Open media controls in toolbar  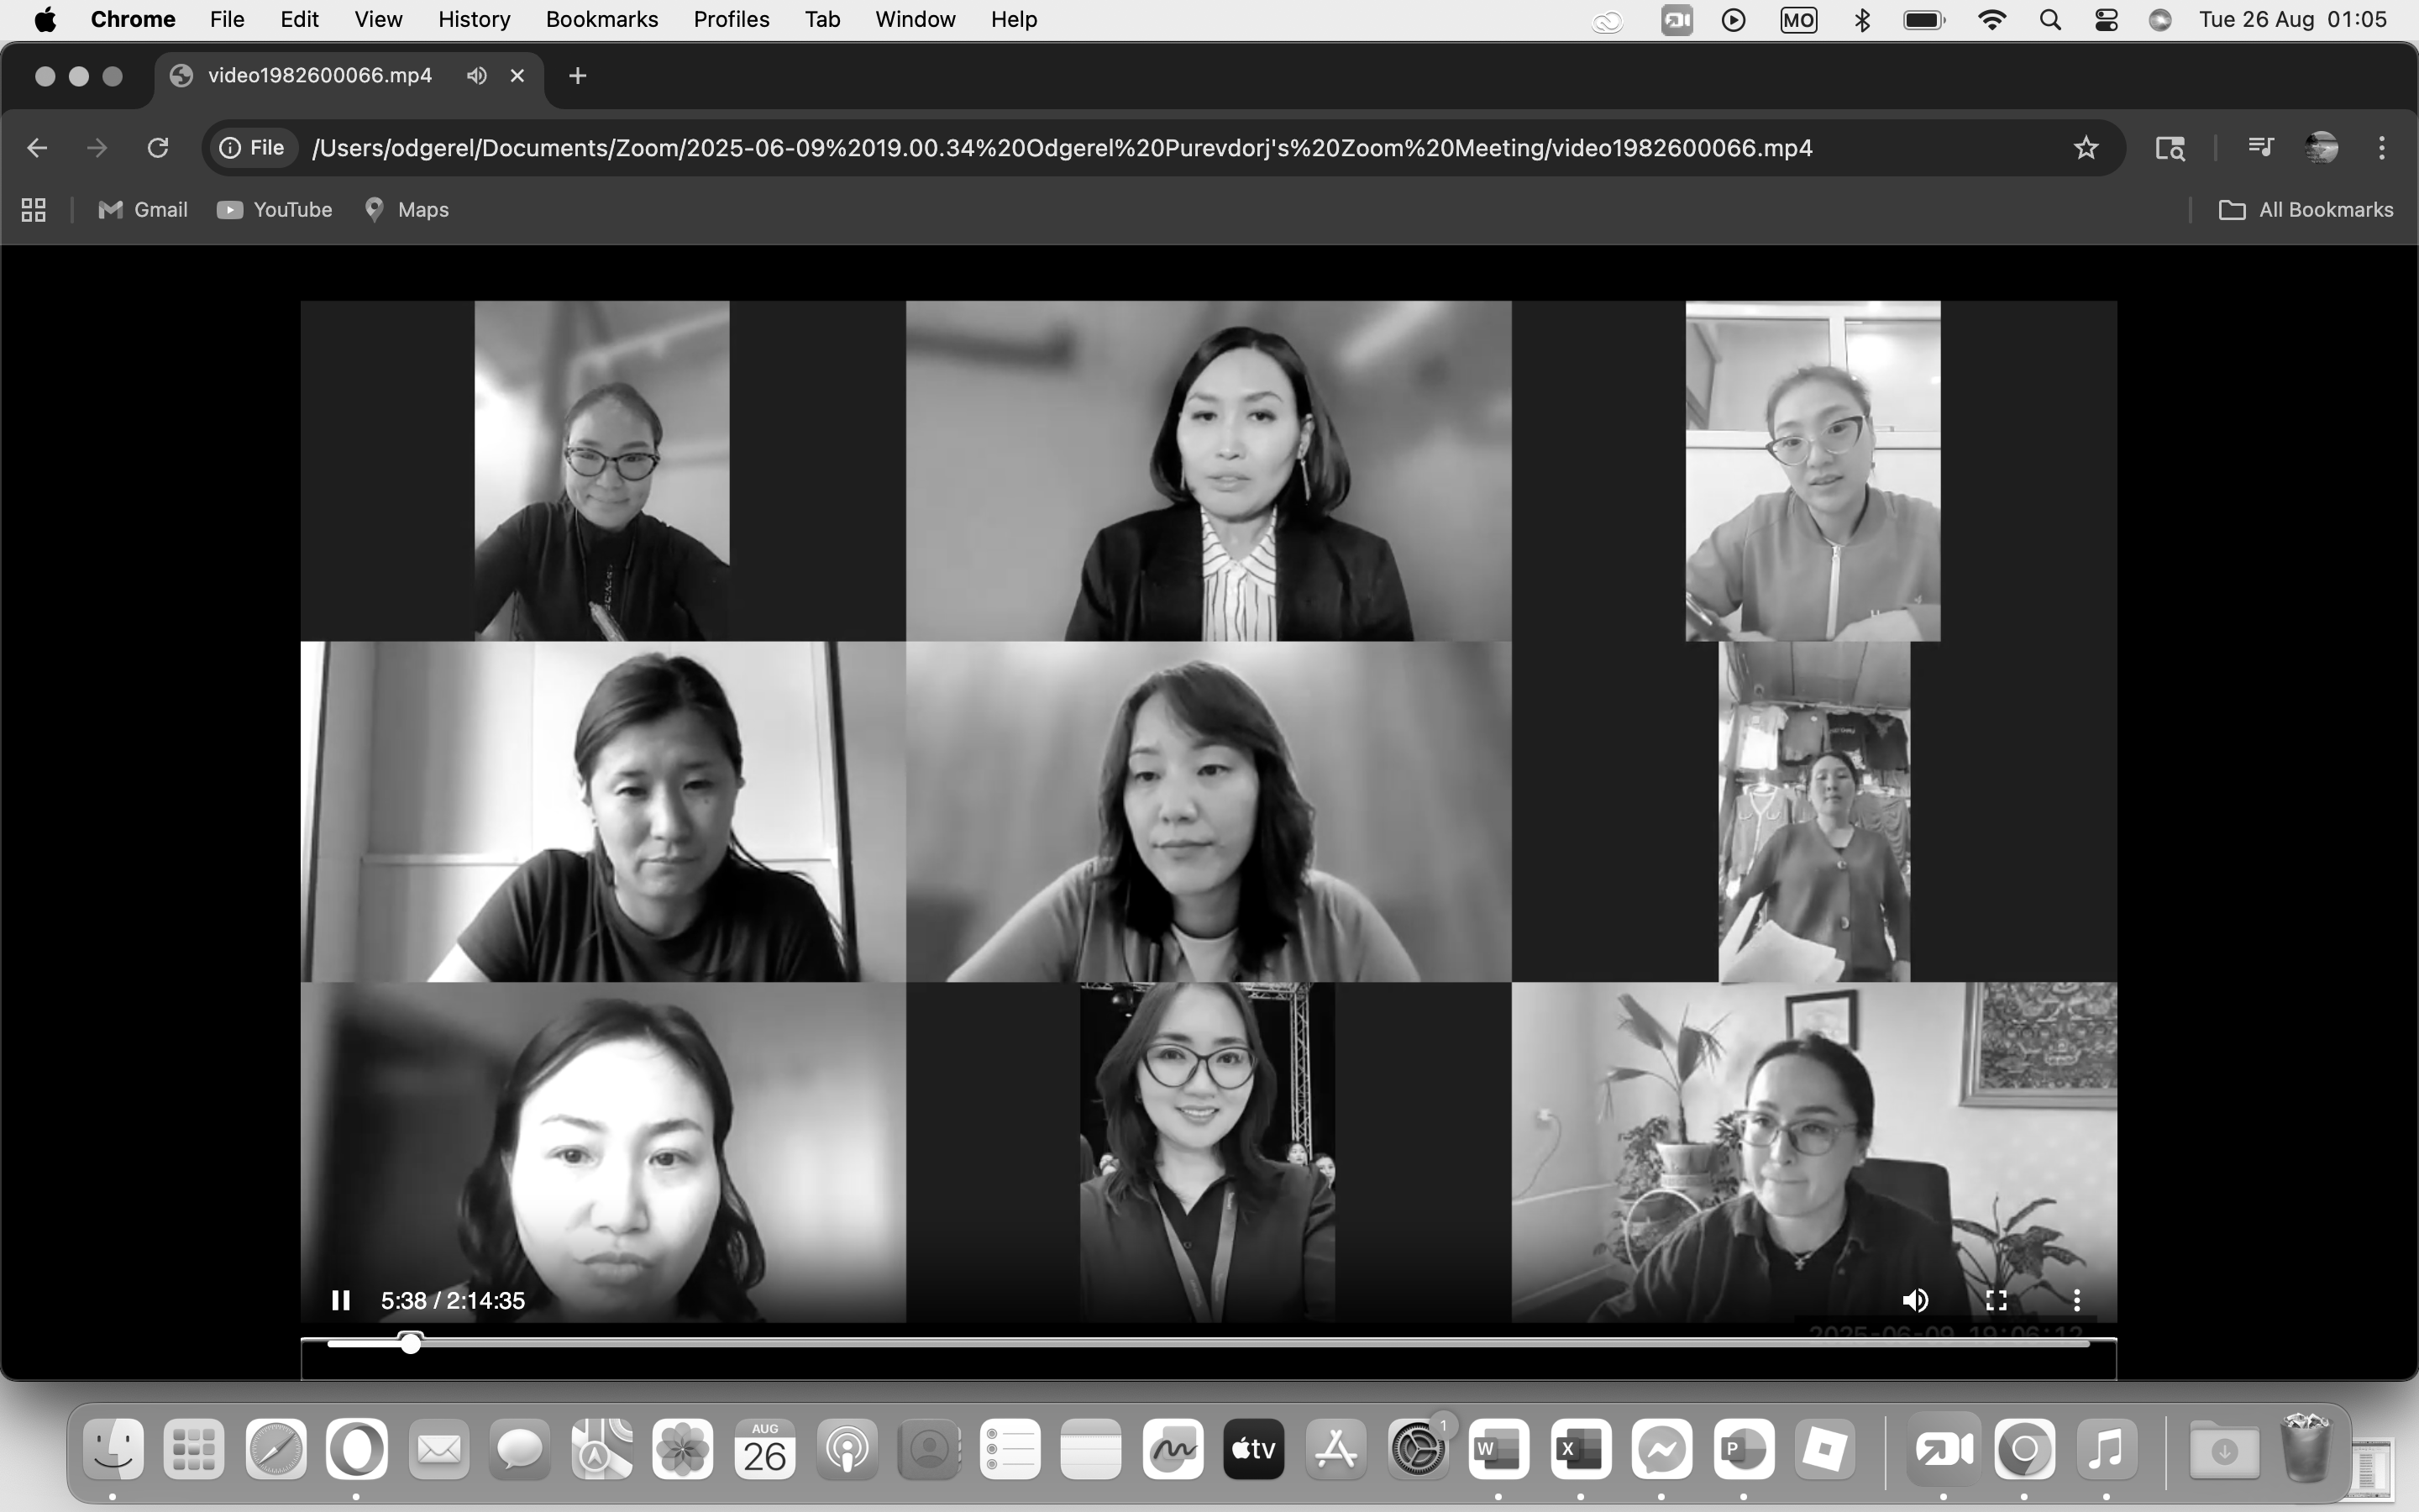click(2260, 148)
